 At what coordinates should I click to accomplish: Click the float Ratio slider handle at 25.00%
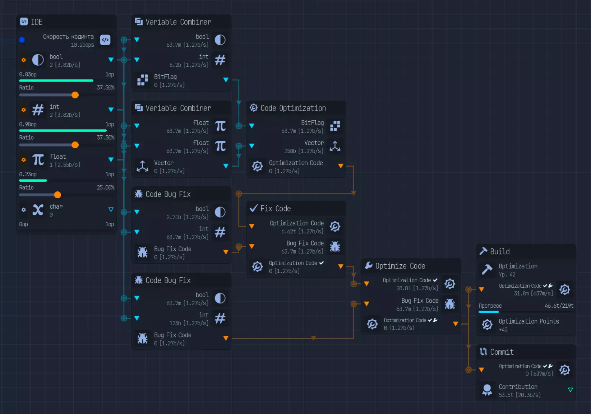57,195
